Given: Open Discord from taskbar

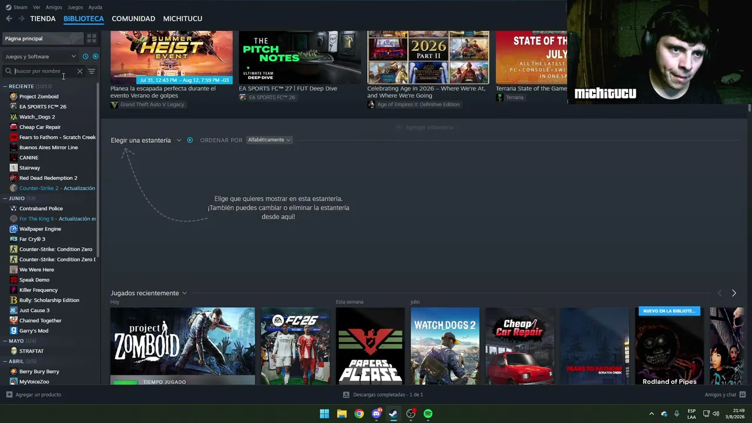Looking at the screenshot, I should (377, 414).
